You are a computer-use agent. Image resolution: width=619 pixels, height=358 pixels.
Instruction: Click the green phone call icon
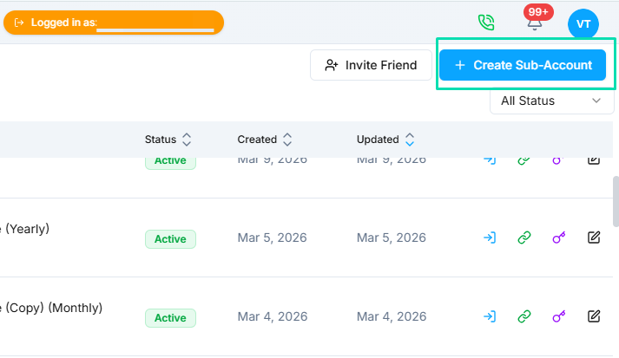coord(486,23)
